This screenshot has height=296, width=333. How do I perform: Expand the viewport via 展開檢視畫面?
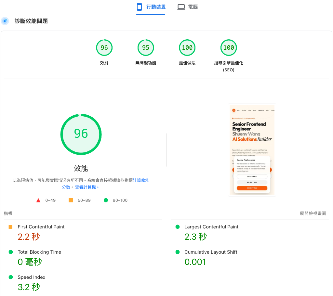pos(313,213)
